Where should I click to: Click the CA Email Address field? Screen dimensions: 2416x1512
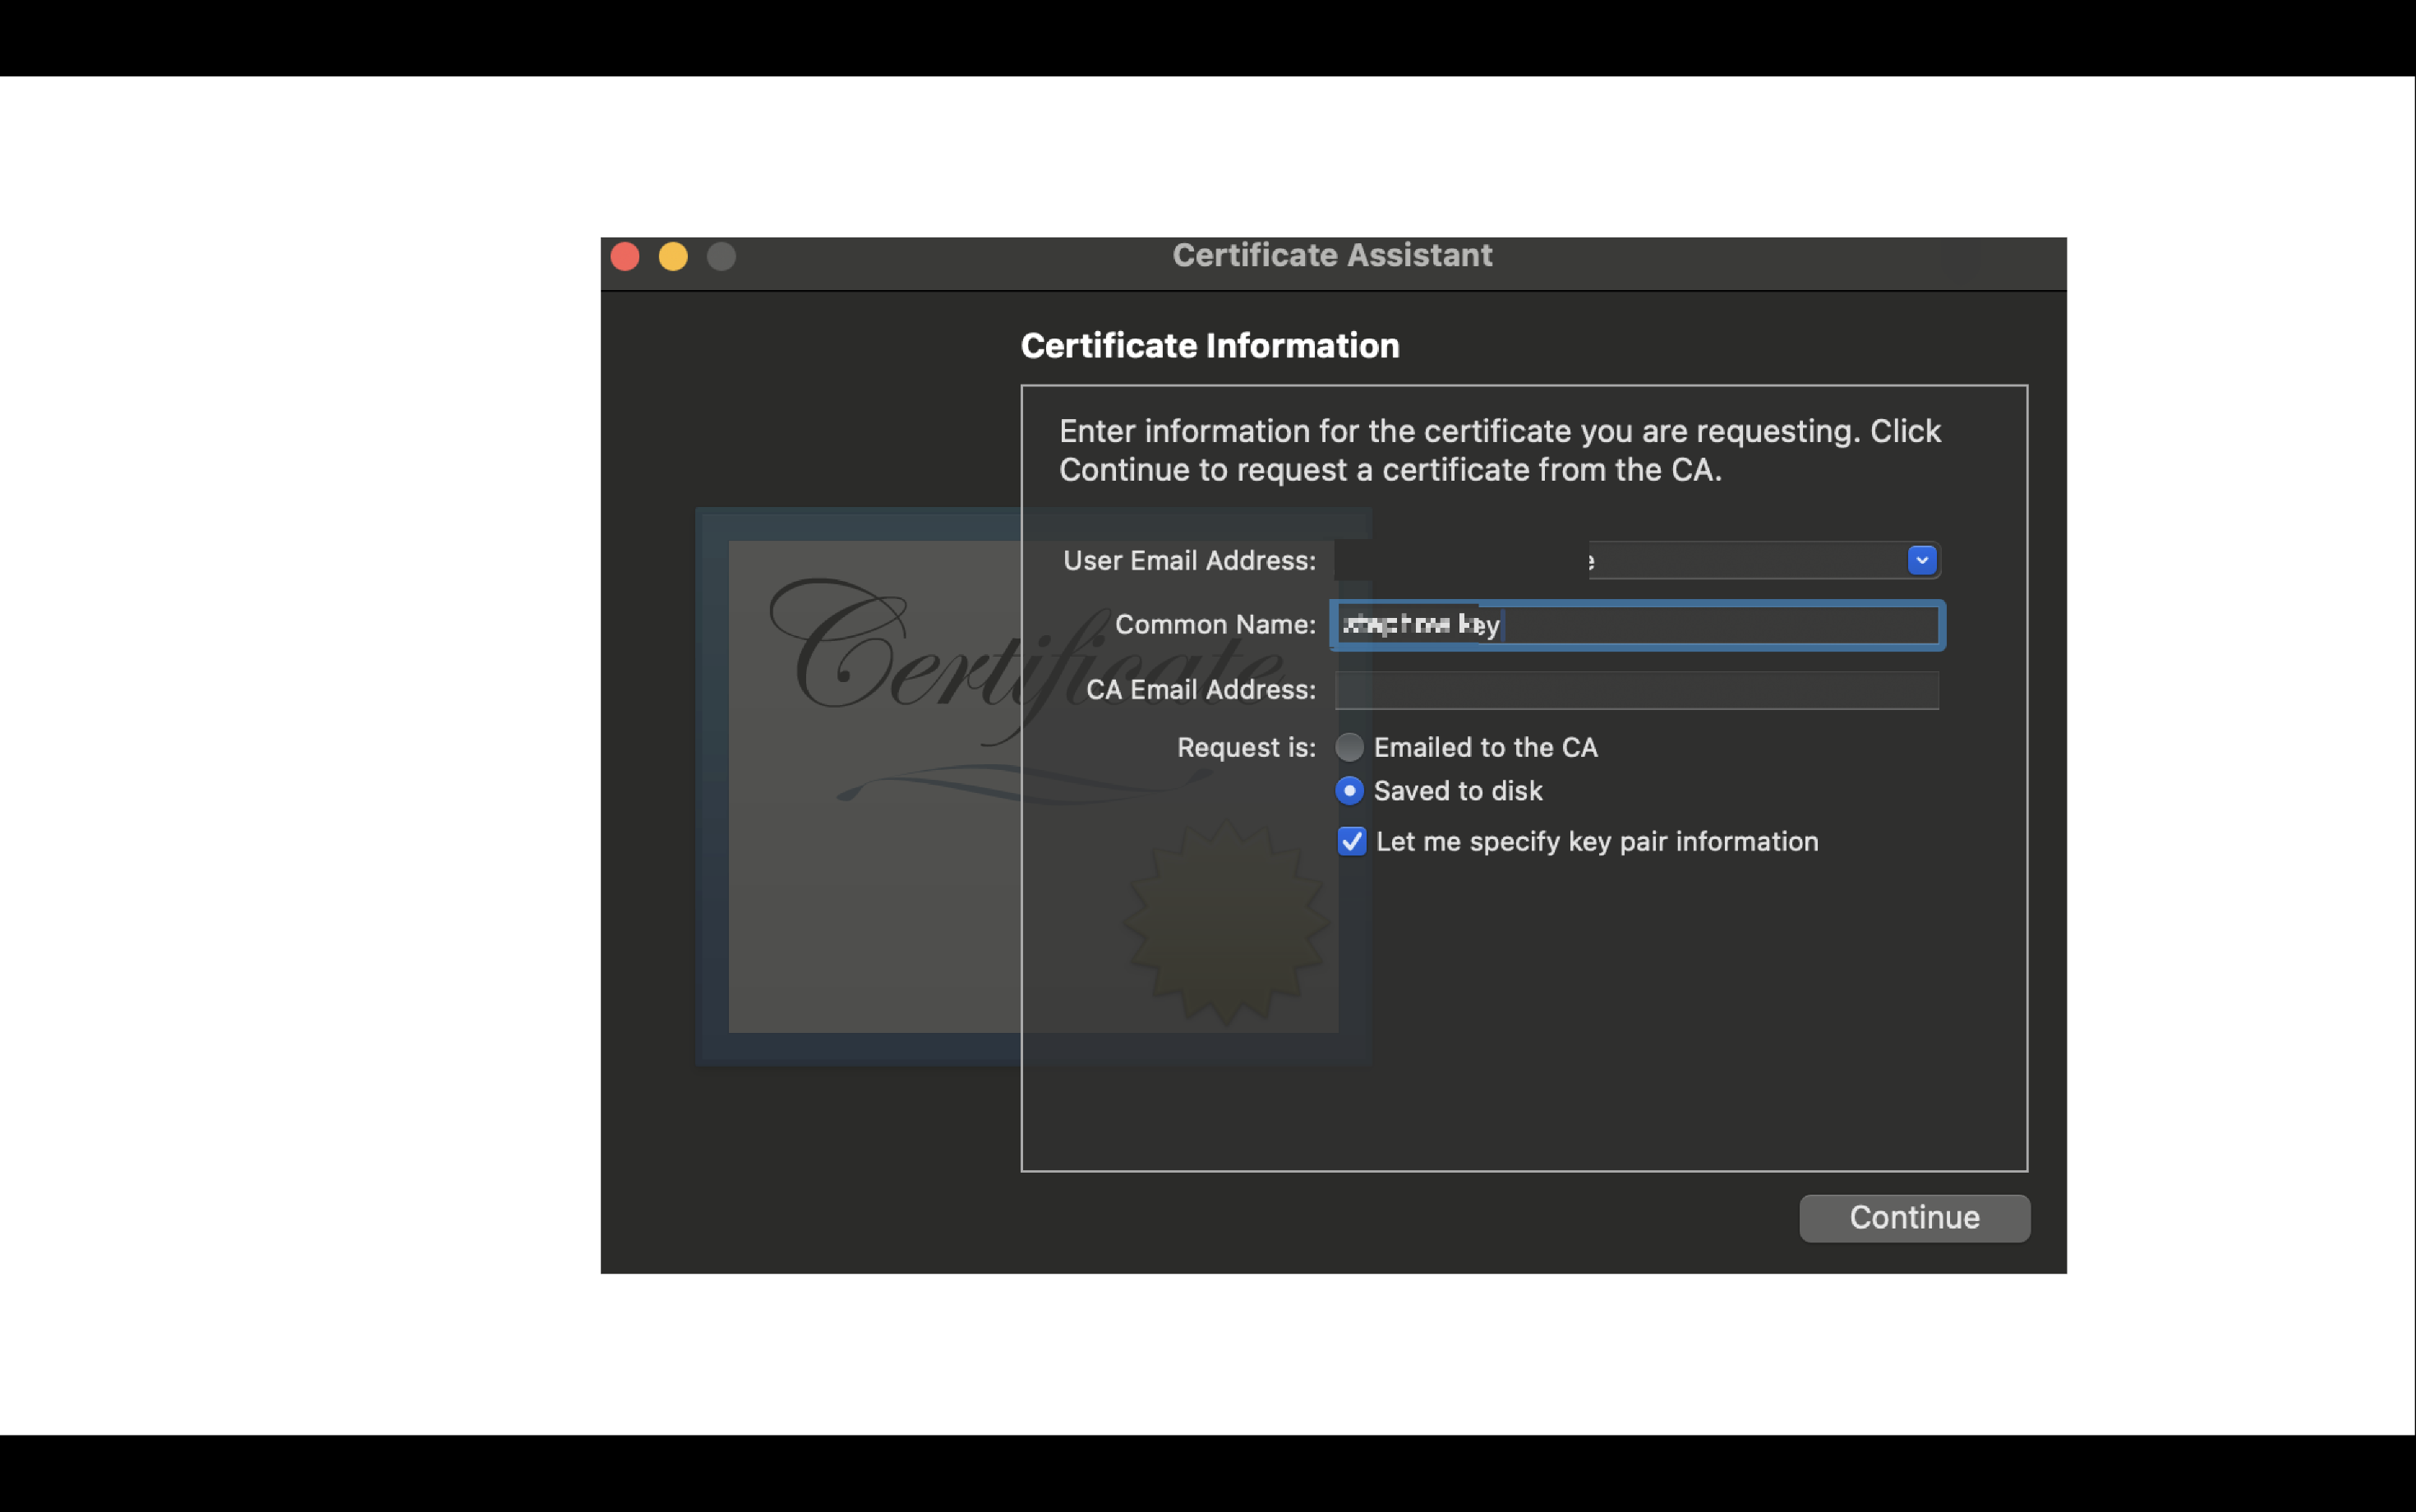tap(1636, 690)
